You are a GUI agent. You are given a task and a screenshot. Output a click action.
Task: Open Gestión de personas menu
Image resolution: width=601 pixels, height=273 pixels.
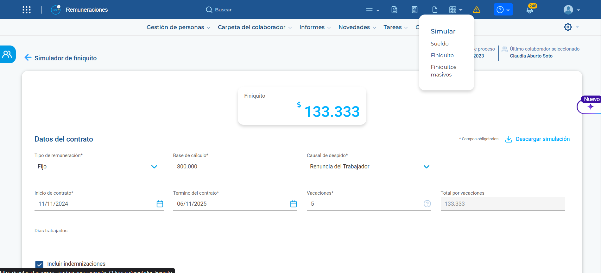pyautogui.click(x=178, y=27)
